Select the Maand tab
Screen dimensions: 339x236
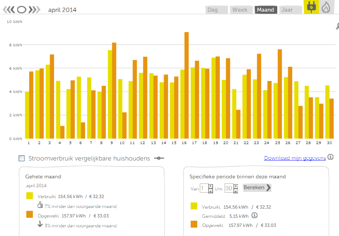click(266, 10)
